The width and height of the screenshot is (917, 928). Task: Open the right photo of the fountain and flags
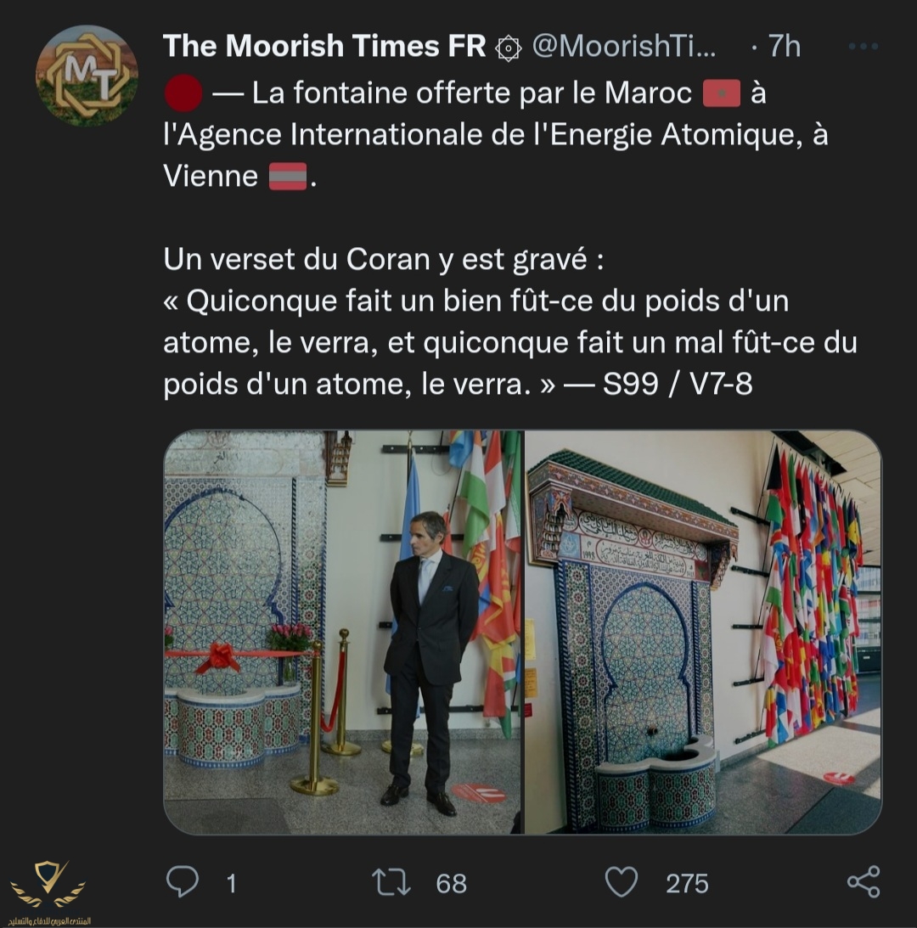pos(703,632)
